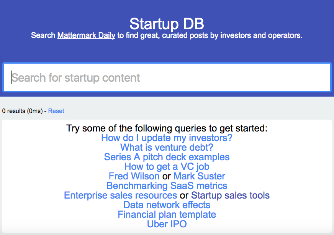Try the 'Financial plan template' query
Screen dimensions: 334x235
[167, 215]
